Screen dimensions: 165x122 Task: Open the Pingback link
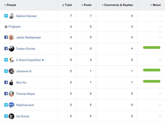[15, 27]
